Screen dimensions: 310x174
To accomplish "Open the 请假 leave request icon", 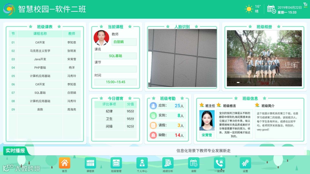I will tap(193, 163).
